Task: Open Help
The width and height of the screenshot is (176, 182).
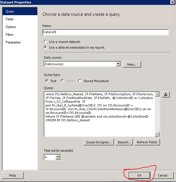Action: pyautogui.click(x=13, y=175)
